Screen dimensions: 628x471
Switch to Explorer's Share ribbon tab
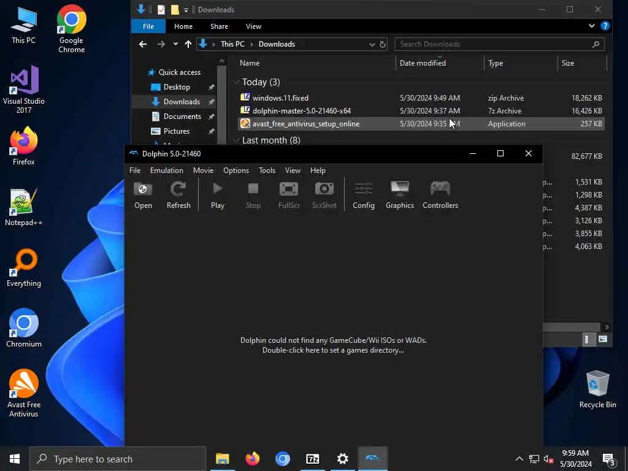pos(219,26)
